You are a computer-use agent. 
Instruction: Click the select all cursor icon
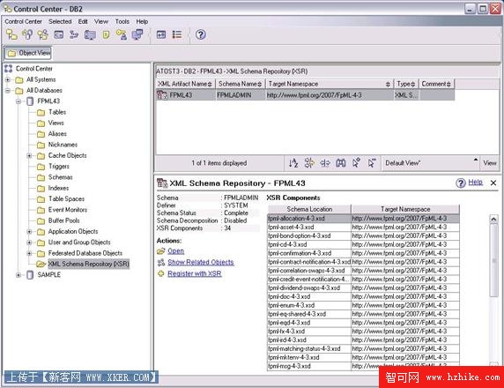tap(356, 163)
